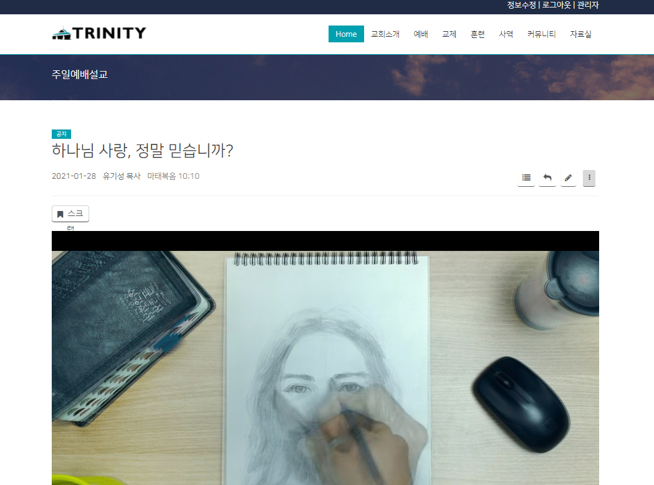Open the 자료실 navigation menu
The width and height of the screenshot is (654, 485).
tap(580, 34)
